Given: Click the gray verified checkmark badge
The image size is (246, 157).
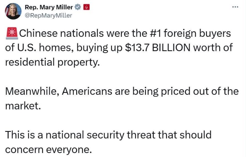Looking at the screenshot, I should (x=78, y=8).
